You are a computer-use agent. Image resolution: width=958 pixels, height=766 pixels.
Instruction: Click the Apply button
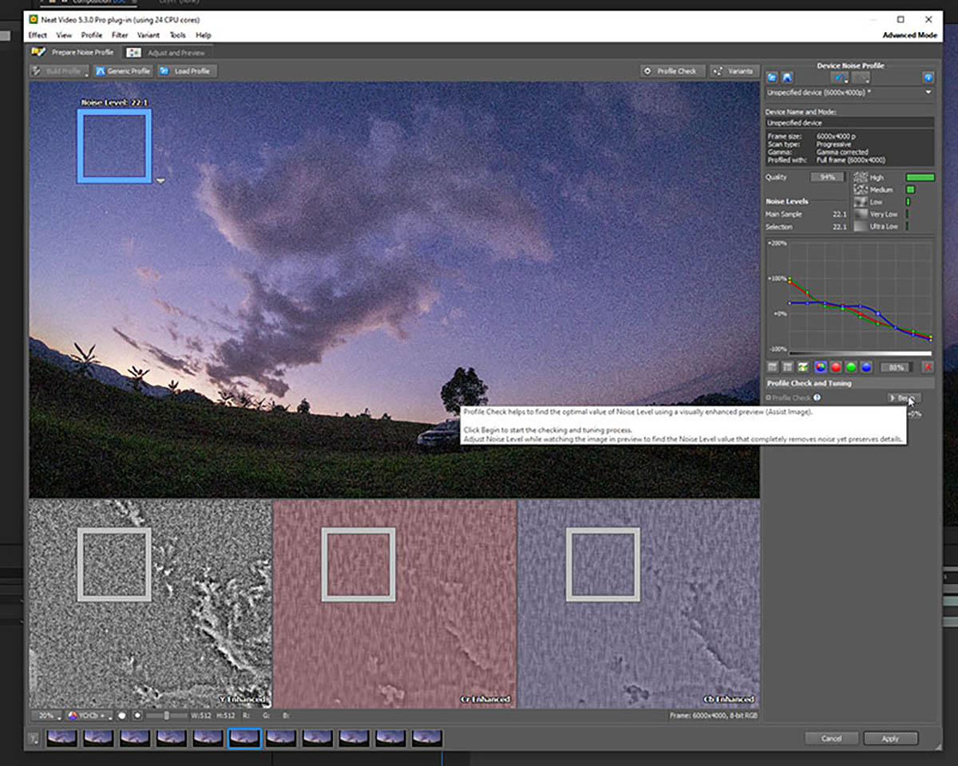[x=890, y=738]
